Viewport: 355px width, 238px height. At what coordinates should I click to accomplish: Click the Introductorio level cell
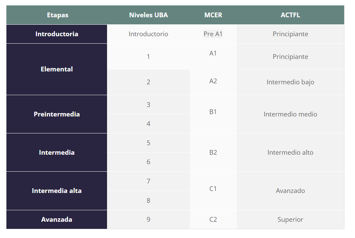(x=148, y=34)
